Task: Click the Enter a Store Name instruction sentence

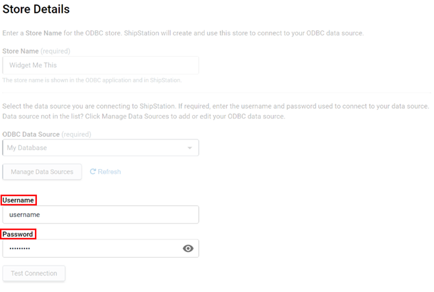Action: pyautogui.click(x=183, y=34)
